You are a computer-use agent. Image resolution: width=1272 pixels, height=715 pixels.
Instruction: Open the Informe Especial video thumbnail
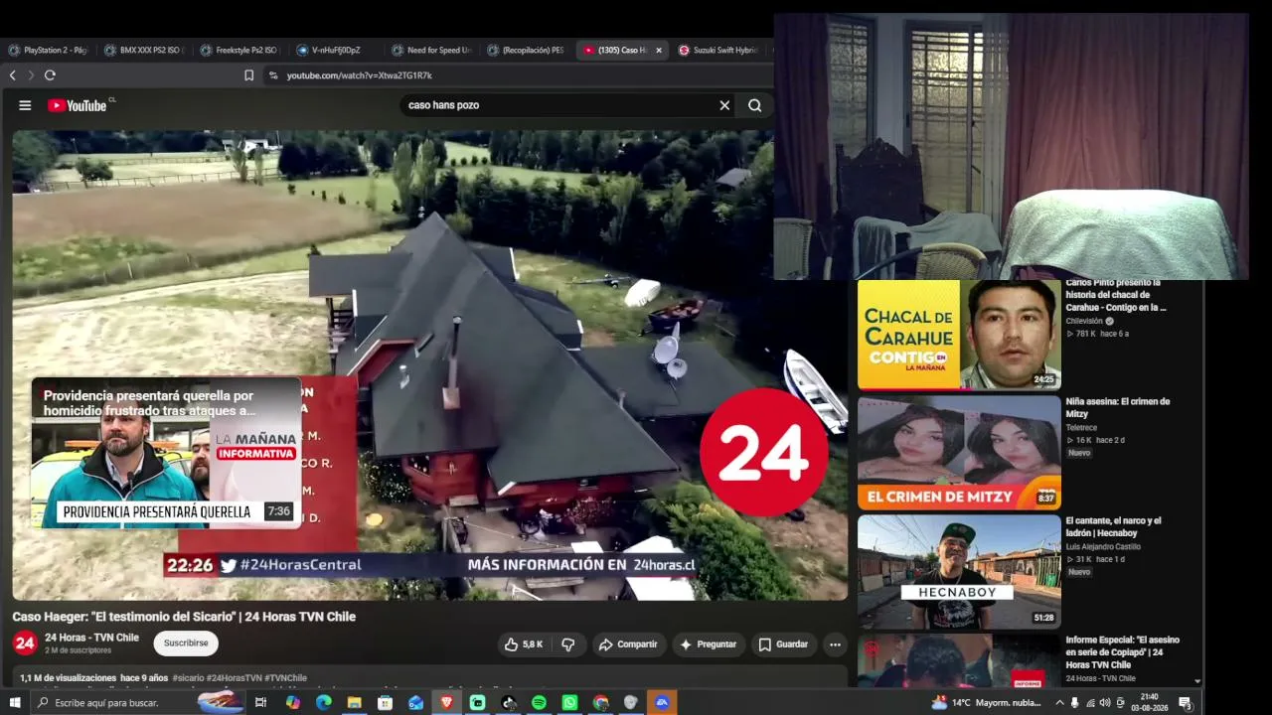point(959,660)
